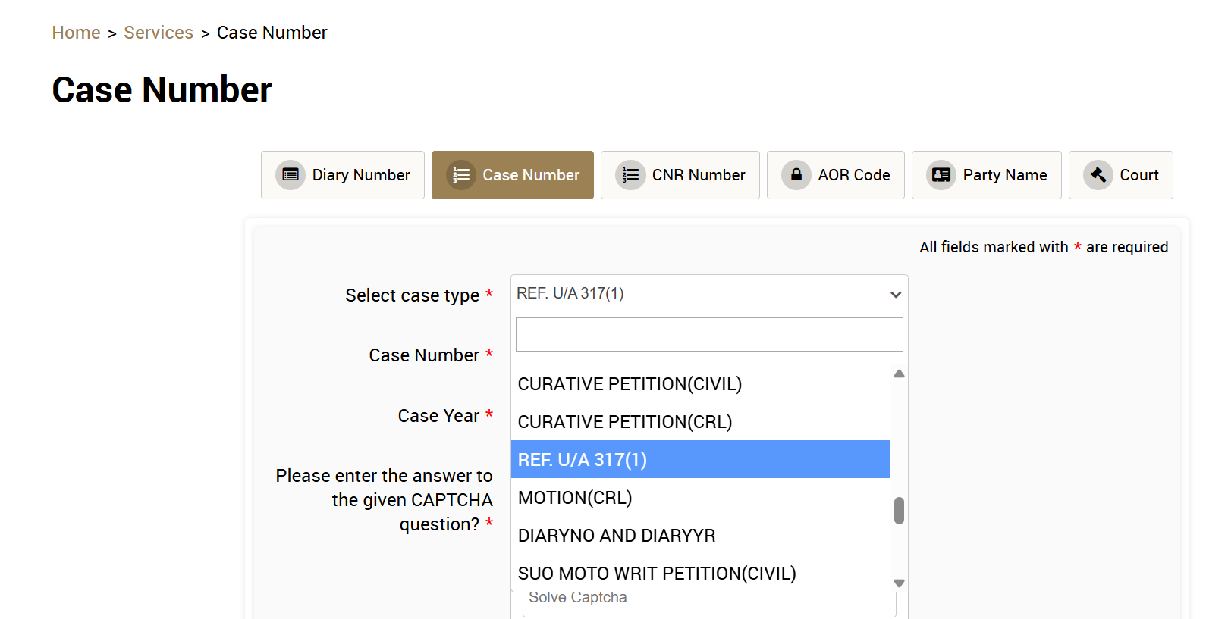Image resolution: width=1206 pixels, height=619 pixels.
Task: Click the Court gavel icon
Action: pyautogui.click(x=1098, y=175)
